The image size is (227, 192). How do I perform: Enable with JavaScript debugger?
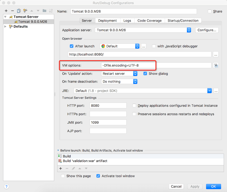pos(154,46)
